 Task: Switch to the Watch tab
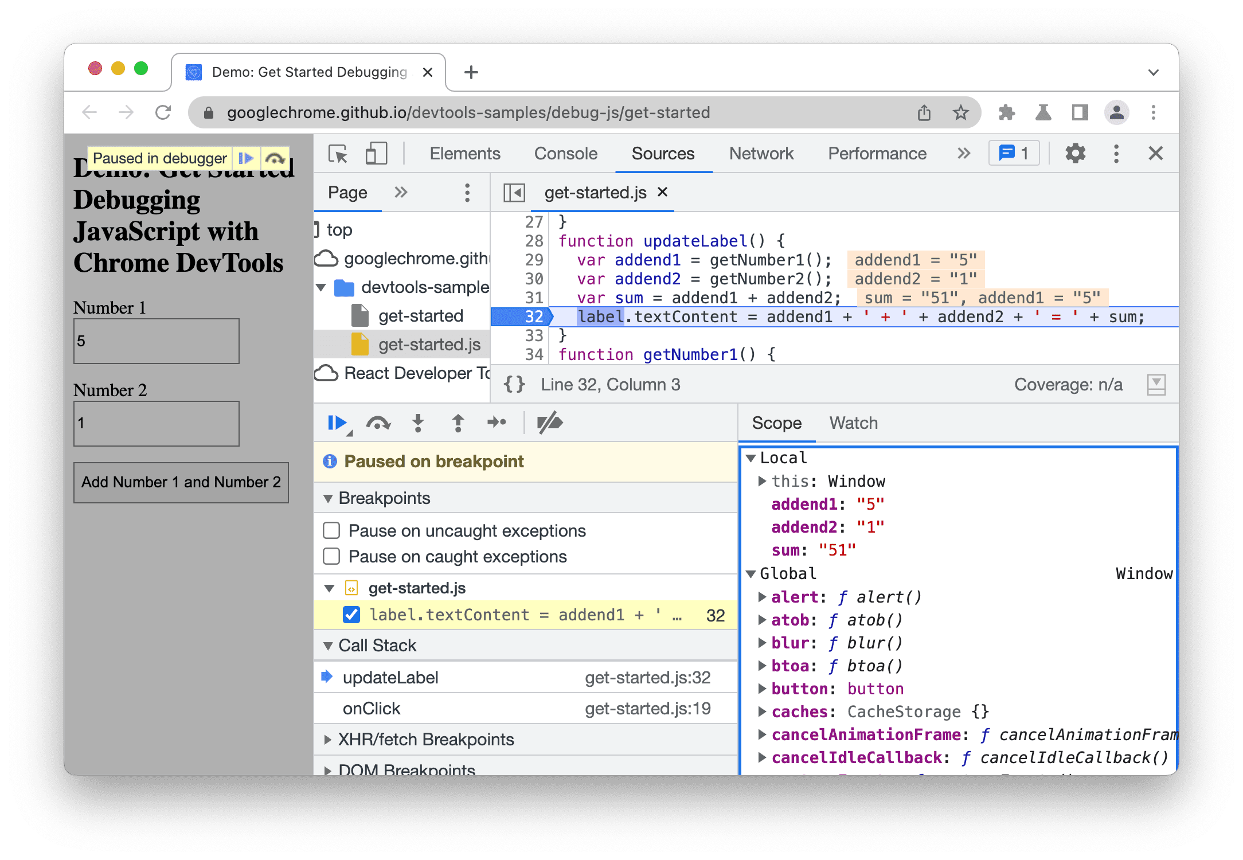point(855,423)
